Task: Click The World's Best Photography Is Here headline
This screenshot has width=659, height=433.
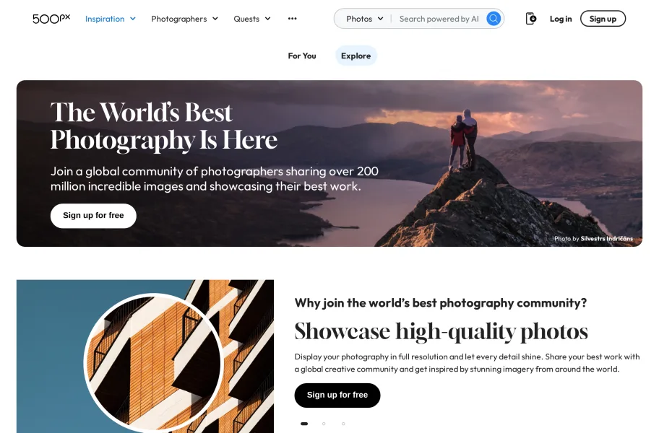Action: point(164,126)
